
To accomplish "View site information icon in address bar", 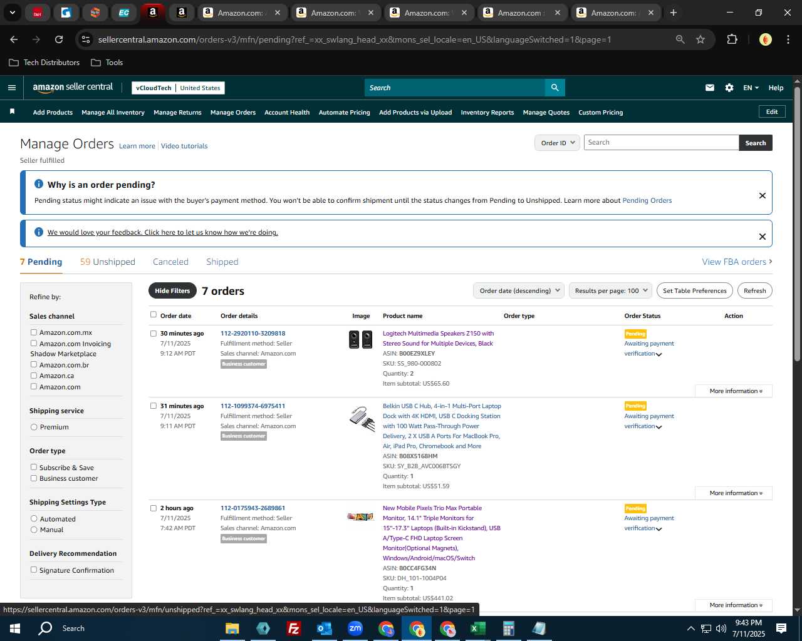I will click(86, 39).
